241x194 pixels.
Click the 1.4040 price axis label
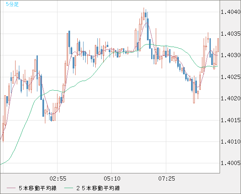click(x=231, y=12)
